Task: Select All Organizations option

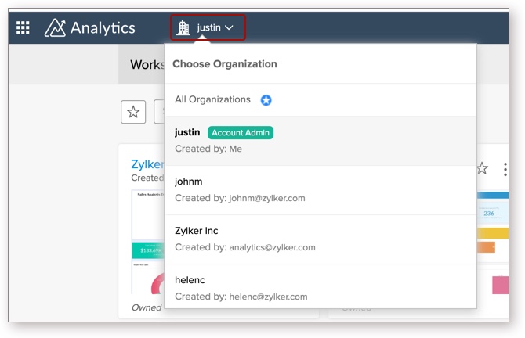Action: point(320,99)
